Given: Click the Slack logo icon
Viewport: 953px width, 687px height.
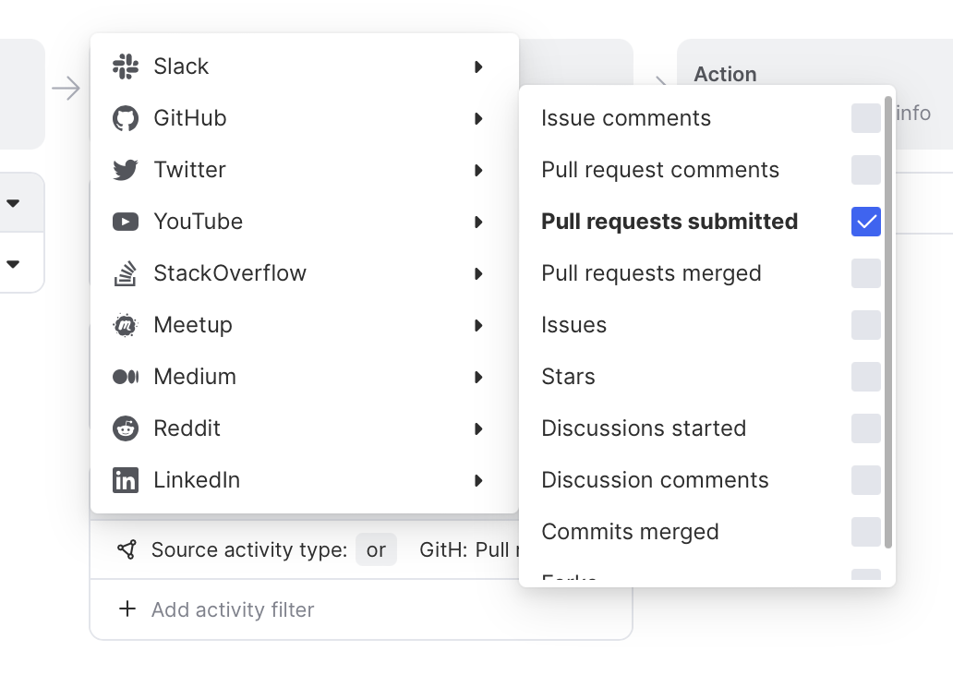Looking at the screenshot, I should pyautogui.click(x=125, y=66).
